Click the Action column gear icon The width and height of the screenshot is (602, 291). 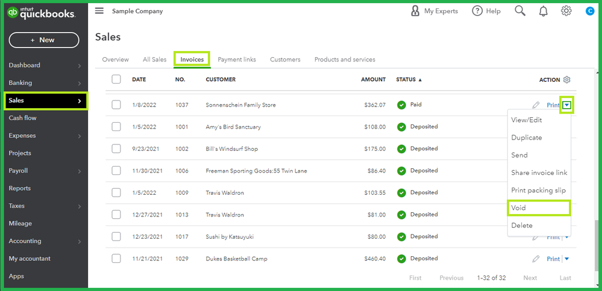566,79
